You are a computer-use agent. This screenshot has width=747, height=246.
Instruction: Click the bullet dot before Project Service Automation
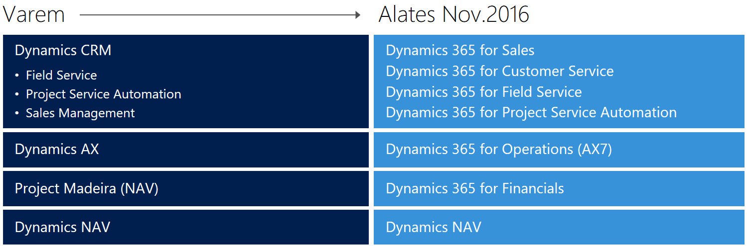[17, 94]
